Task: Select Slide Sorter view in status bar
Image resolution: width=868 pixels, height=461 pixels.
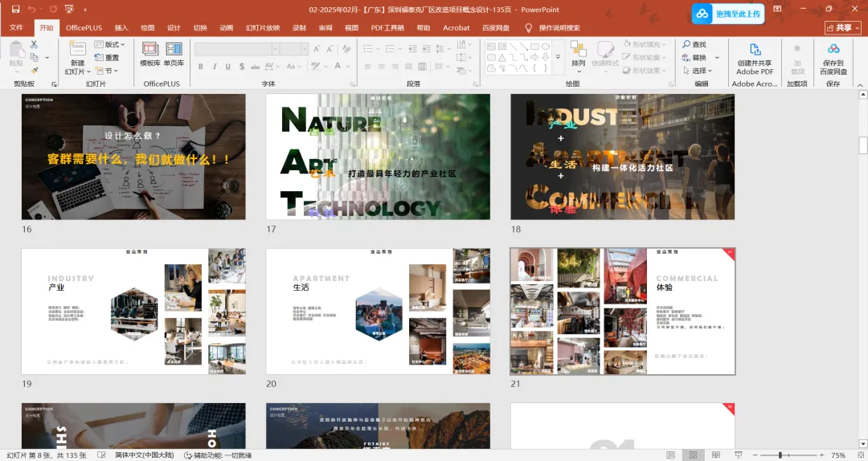Action: point(693,455)
